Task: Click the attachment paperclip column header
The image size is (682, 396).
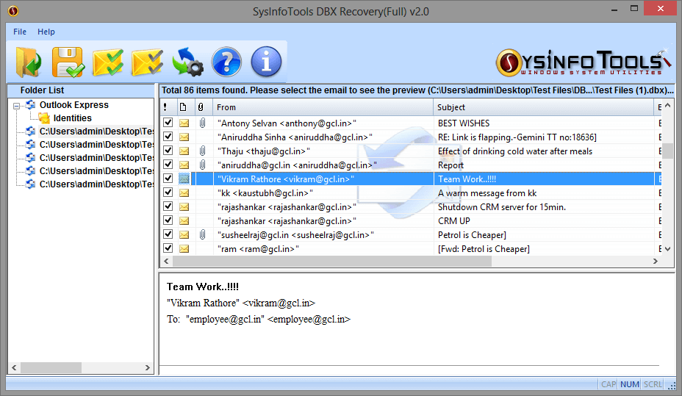Action: [201, 107]
